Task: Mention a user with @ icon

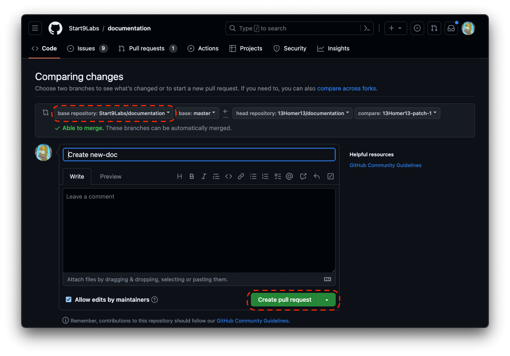Action: tap(290, 176)
